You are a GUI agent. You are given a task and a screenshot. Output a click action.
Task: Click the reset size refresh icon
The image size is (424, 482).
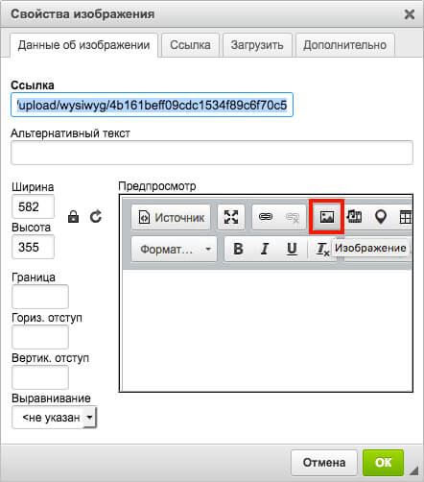pos(96,217)
